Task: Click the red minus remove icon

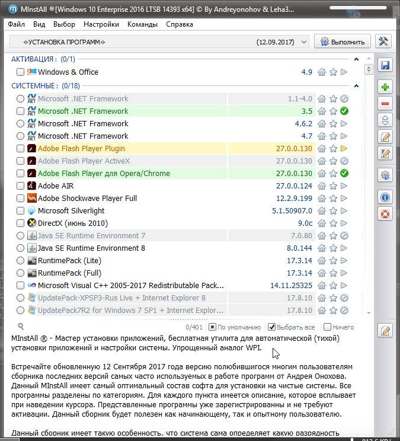Action: tap(385, 104)
